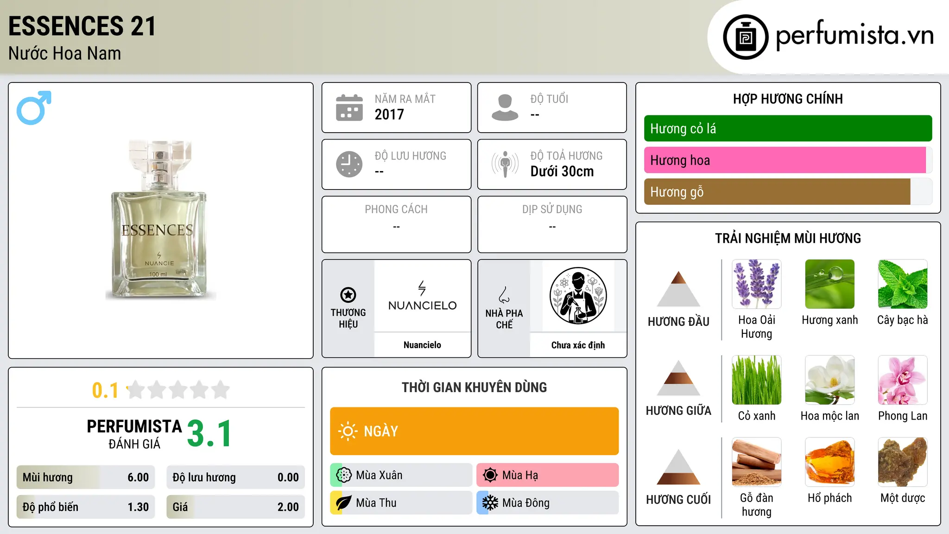Click the Dưới 30cm sillage value

pos(562,172)
